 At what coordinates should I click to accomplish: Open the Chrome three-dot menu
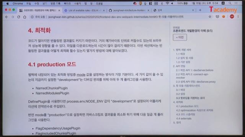coord(238,16)
